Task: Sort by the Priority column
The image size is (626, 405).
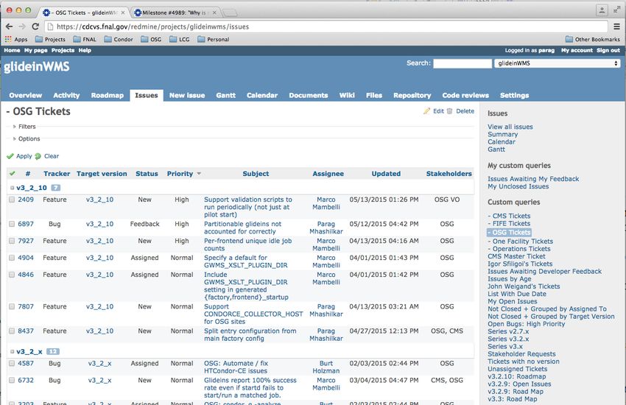Action: [x=180, y=174]
